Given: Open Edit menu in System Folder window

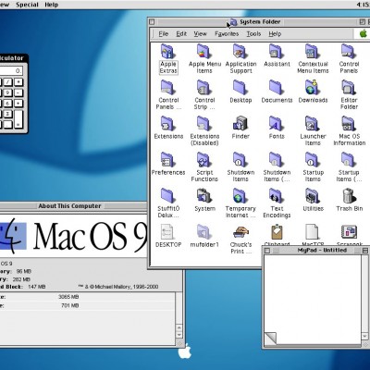Looking at the screenshot, I should point(181,34).
